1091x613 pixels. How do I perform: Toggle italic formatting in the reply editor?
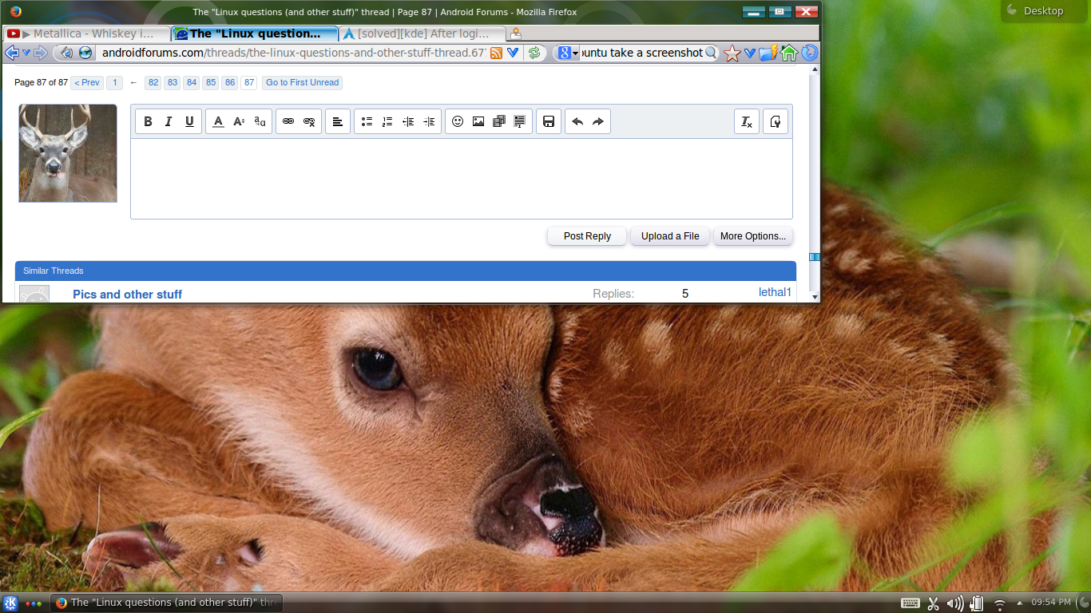click(x=169, y=121)
